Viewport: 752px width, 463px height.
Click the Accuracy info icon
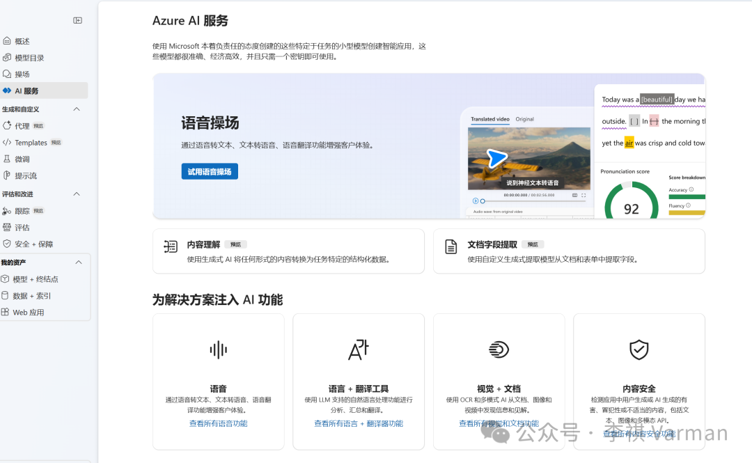[691, 189]
